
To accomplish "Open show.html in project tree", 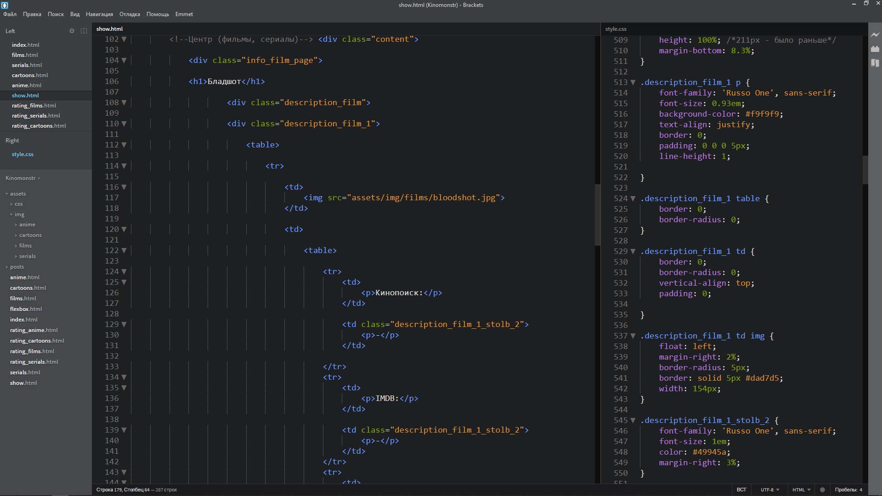I will (x=23, y=383).
